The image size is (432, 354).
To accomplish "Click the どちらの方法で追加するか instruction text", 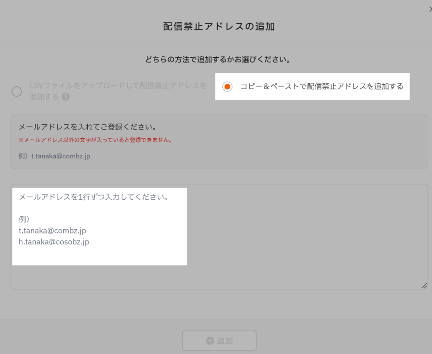I will tap(217, 59).
